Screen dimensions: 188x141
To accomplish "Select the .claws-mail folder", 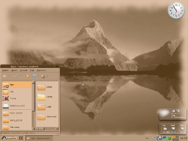I will coord(47,117).
